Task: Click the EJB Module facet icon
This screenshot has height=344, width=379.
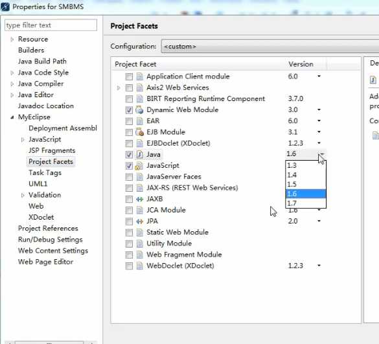Action: [x=139, y=132]
